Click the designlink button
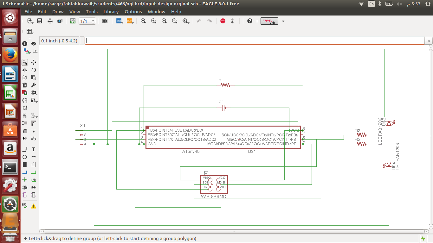This screenshot has width=433, height=243. [x=269, y=21]
